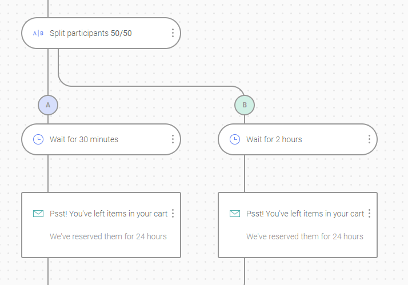Click clock icon on 2 hours wait
The width and height of the screenshot is (408, 285).
point(235,139)
